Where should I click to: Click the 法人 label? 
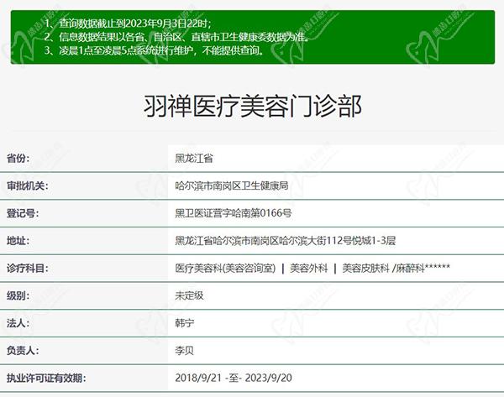pyautogui.click(x=18, y=323)
